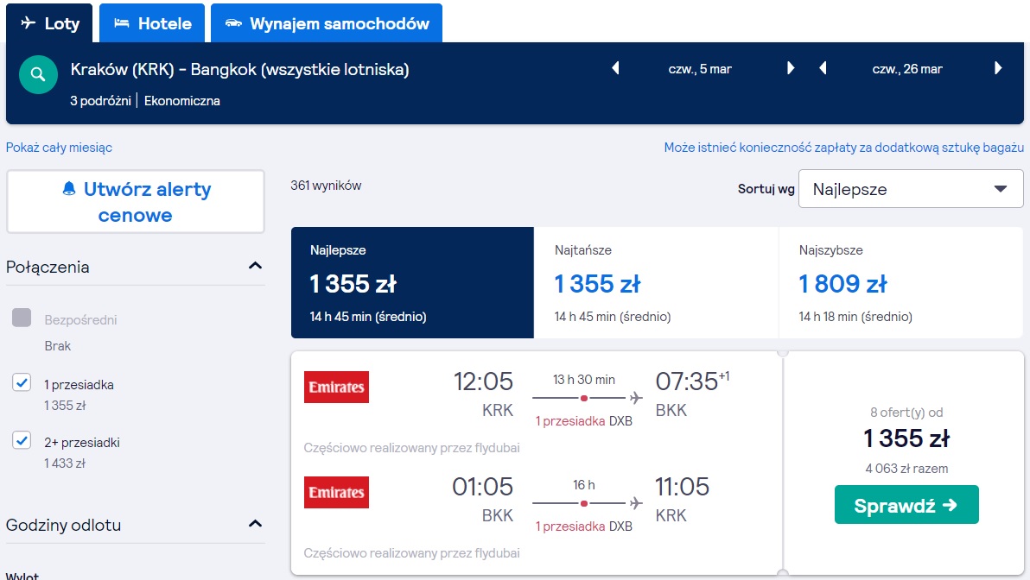This screenshot has height=580, width=1030.
Task: Click the 1 433 zł price under 2+ przesiadki
Action: coord(65,463)
